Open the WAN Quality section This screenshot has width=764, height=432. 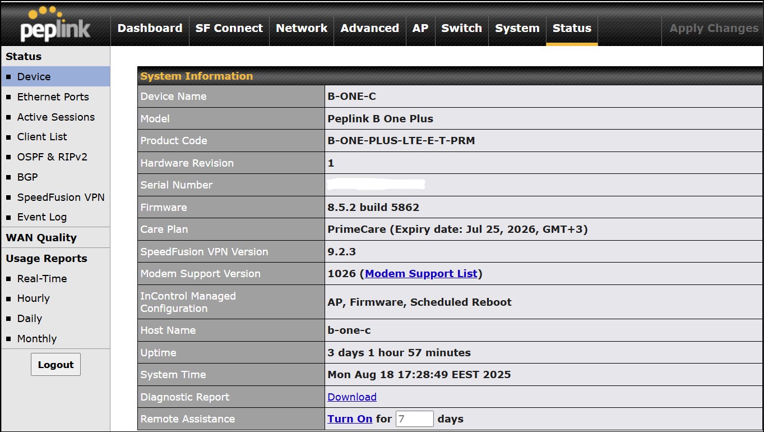41,238
